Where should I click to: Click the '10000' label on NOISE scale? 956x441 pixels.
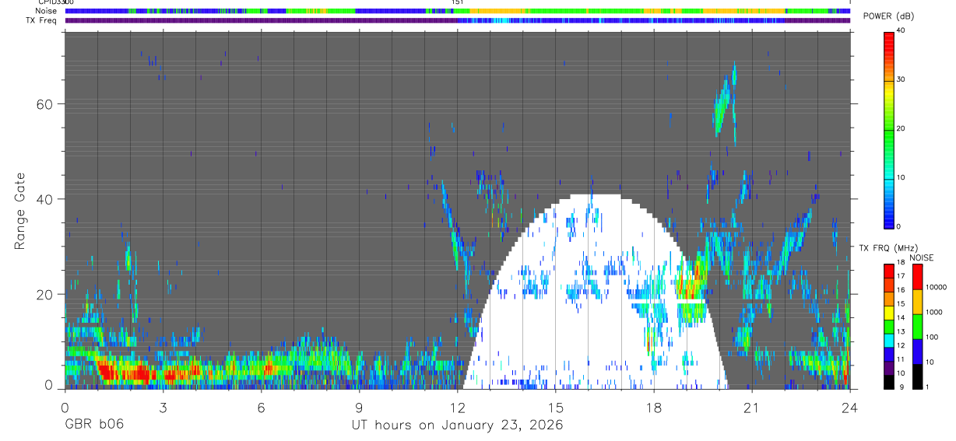[937, 288]
